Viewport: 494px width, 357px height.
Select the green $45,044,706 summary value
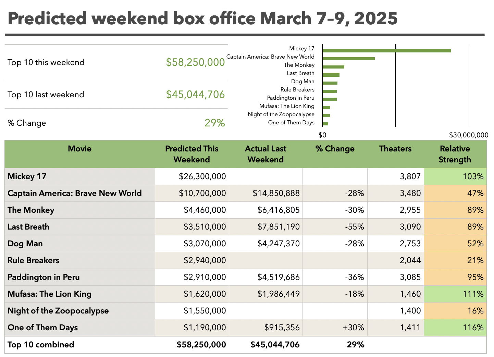point(195,94)
